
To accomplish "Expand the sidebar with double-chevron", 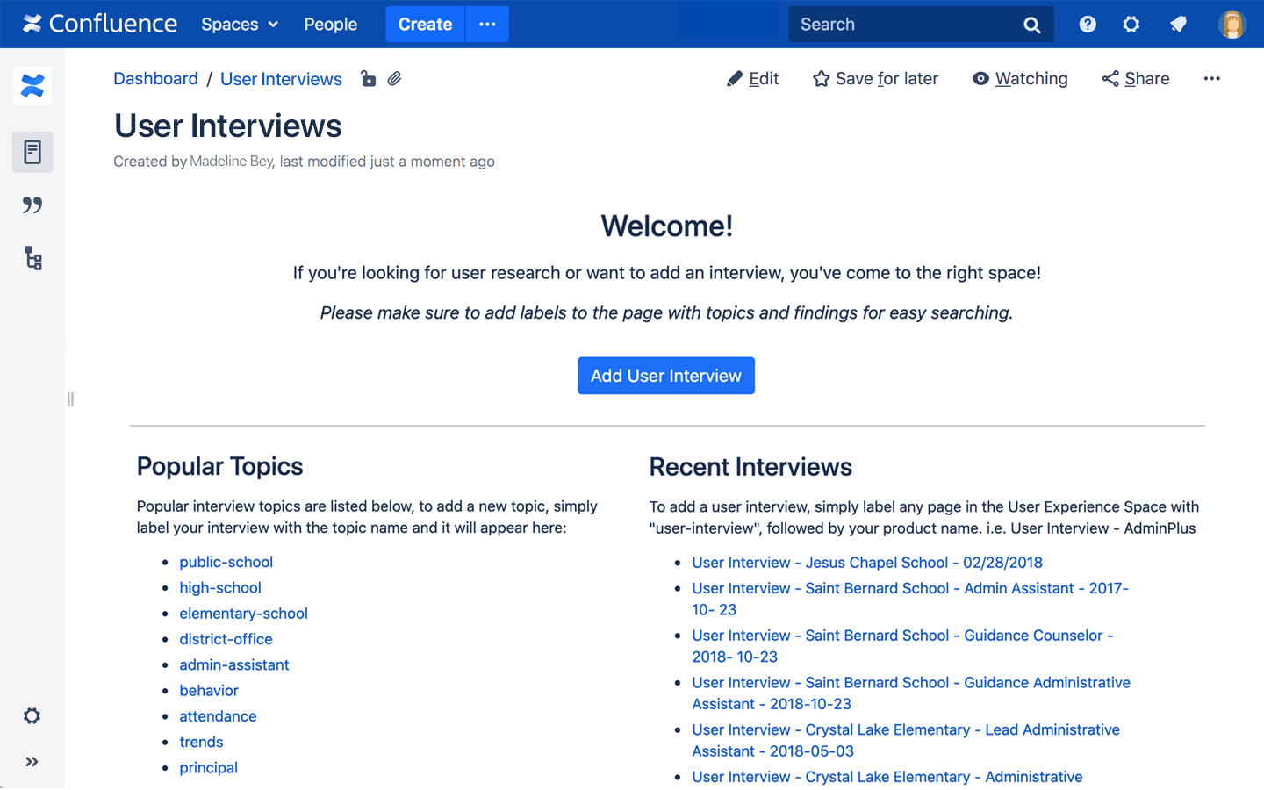I will (32, 762).
